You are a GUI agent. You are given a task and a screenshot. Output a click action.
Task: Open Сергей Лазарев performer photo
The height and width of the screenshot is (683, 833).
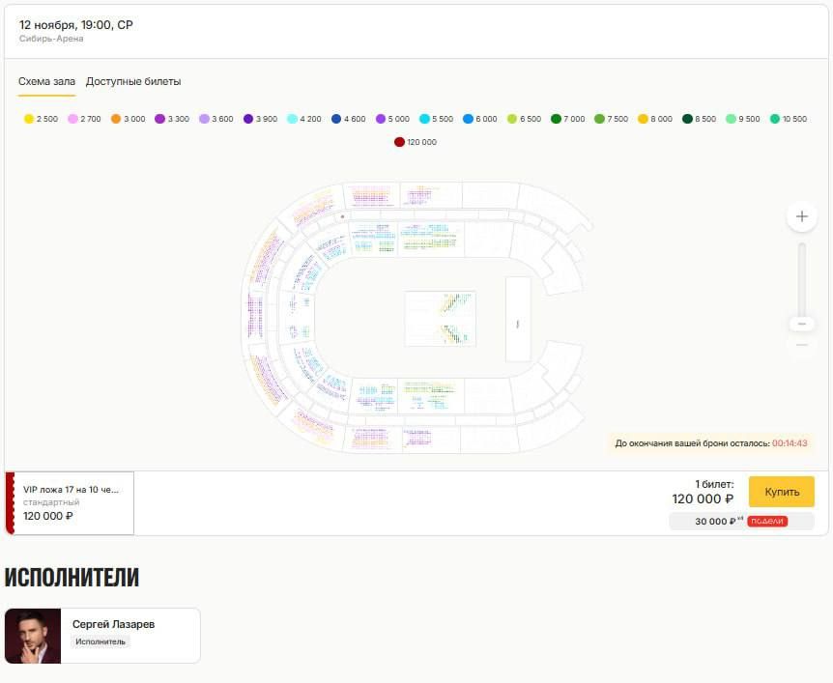pyautogui.click(x=33, y=636)
